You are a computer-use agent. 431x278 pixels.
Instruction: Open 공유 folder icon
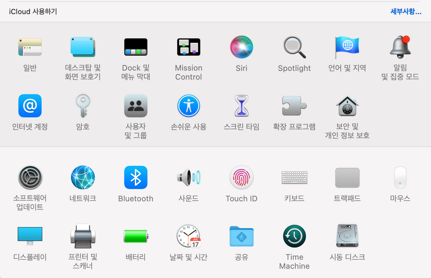click(241, 236)
